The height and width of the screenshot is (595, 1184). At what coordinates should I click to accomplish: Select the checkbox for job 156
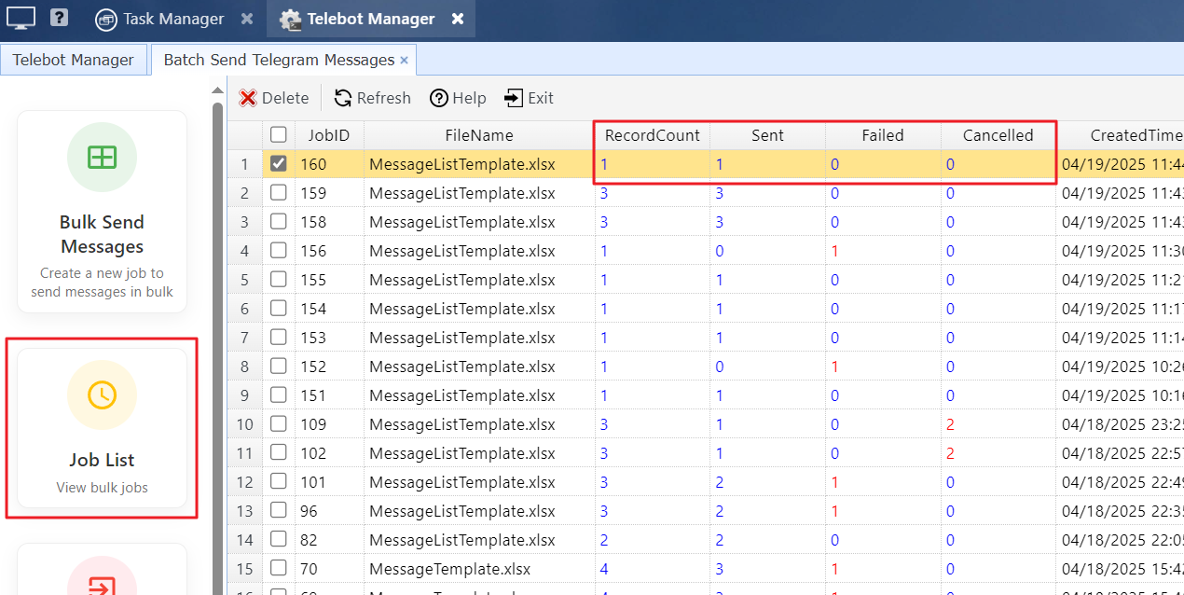[278, 251]
